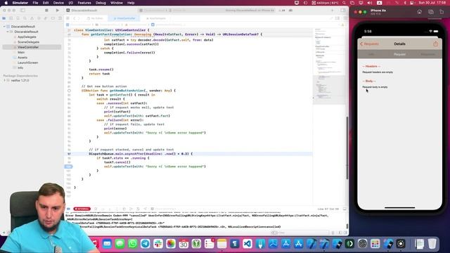Expand the netfox 1.21.0 package

click(4, 81)
